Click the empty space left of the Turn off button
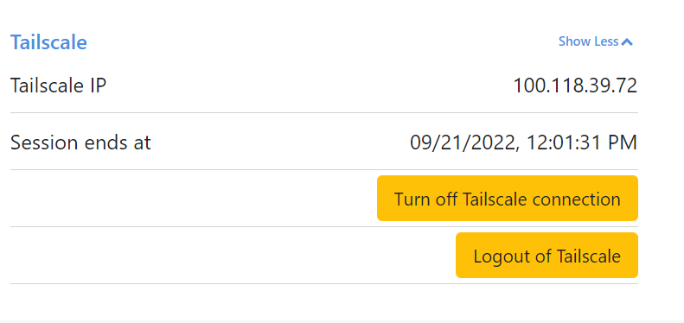Viewport: 684px width, 323px height. coord(193,199)
